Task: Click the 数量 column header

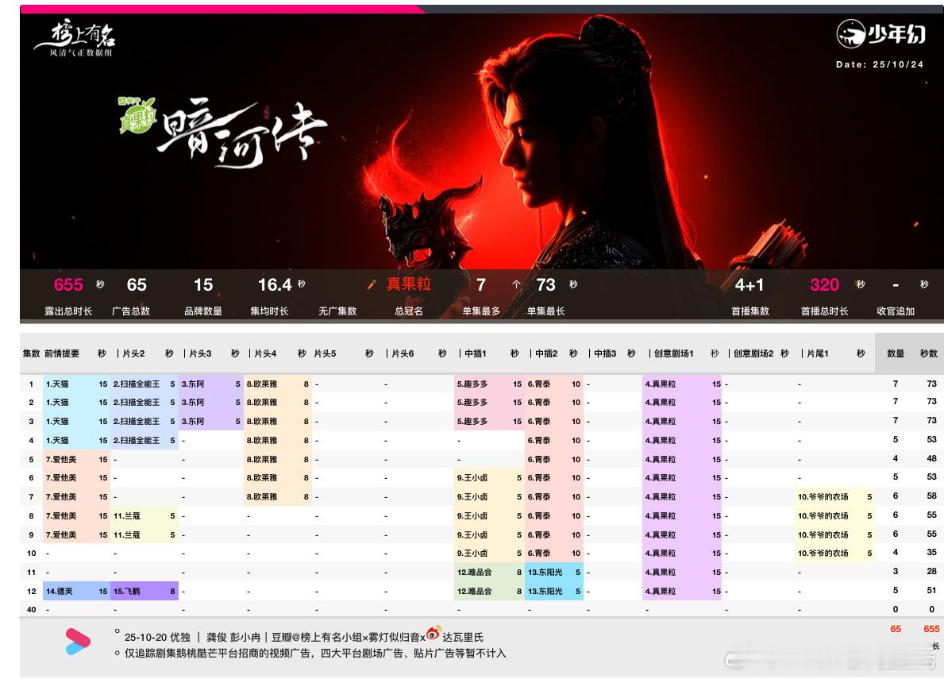Action: [x=896, y=353]
